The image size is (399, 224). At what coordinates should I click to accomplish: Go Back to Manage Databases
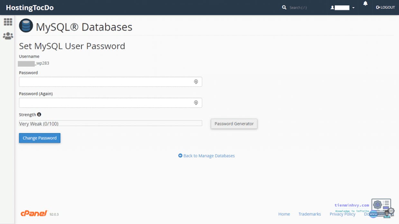click(207, 156)
